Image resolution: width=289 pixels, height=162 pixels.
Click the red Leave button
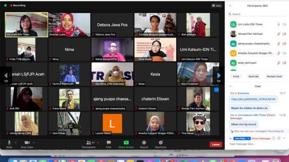pos(216,144)
